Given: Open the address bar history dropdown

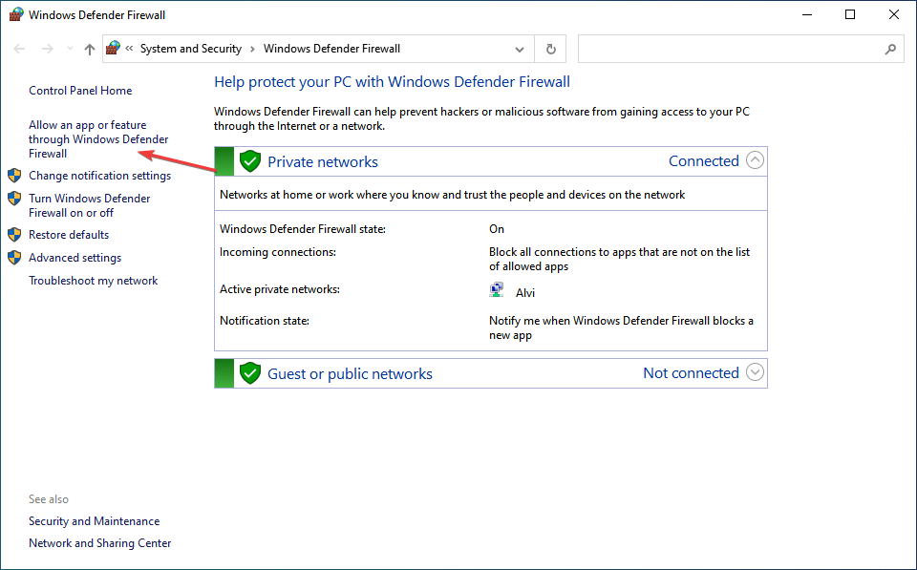Looking at the screenshot, I should pos(520,49).
